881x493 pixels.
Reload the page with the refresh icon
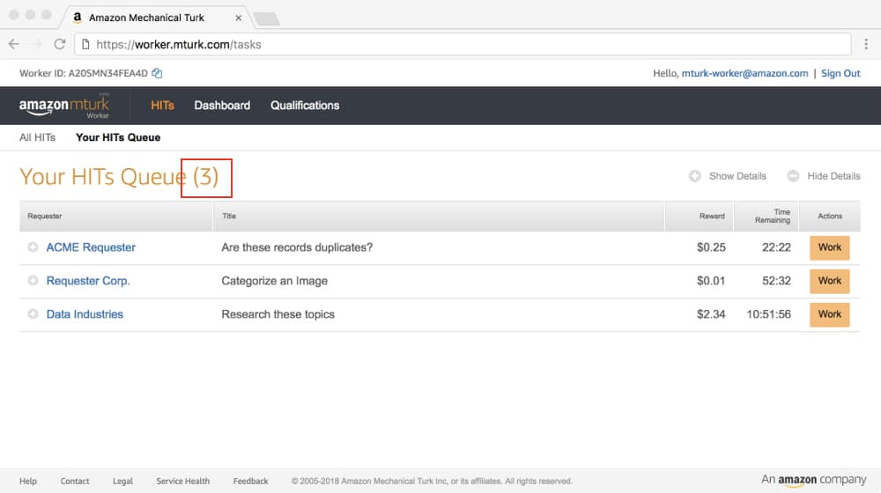(x=60, y=44)
